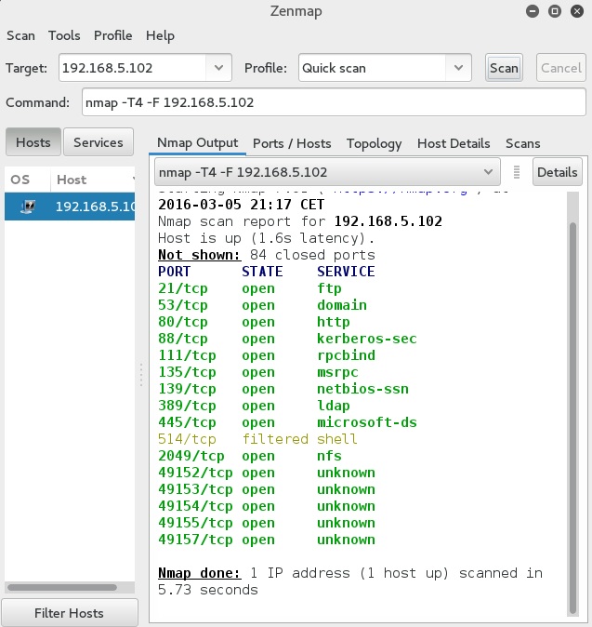Start the scan with Scan button
This screenshot has height=627, width=592.
[504, 68]
